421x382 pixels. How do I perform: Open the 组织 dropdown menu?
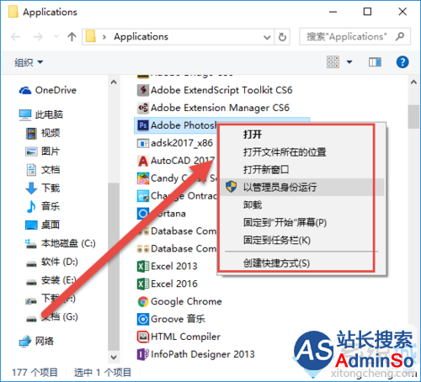coord(29,62)
